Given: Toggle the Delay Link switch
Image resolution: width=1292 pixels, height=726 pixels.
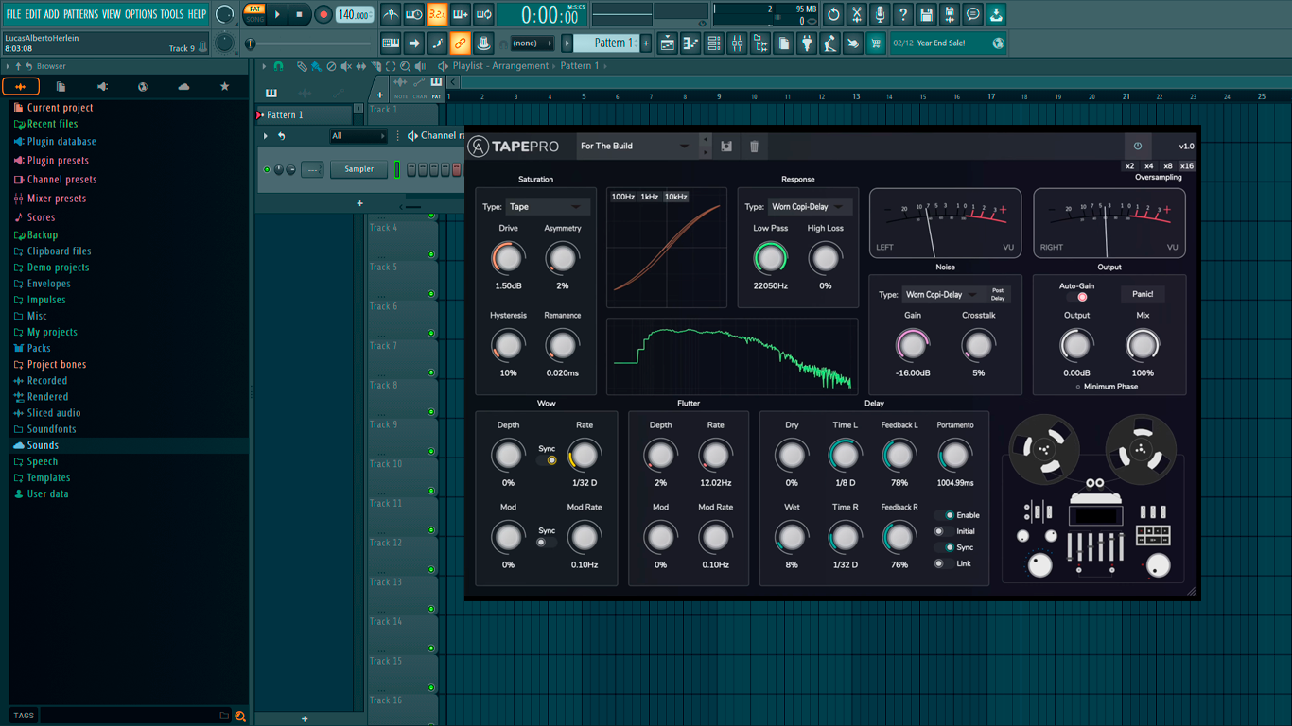Looking at the screenshot, I should point(945,563).
